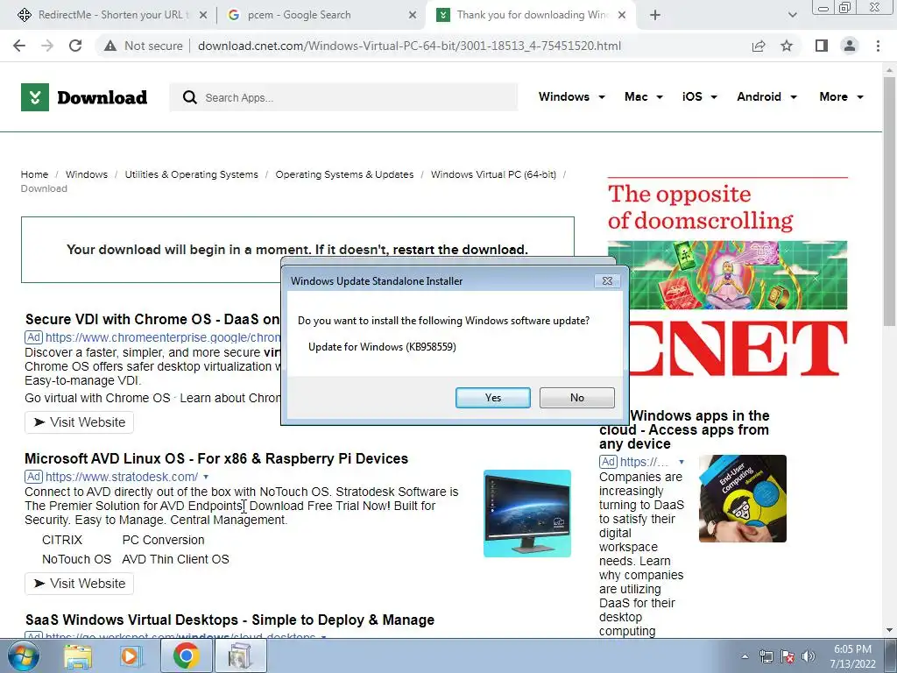This screenshot has width=897, height=673.
Task: Open the stratodesk.com ad URL
Action: [122, 477]
